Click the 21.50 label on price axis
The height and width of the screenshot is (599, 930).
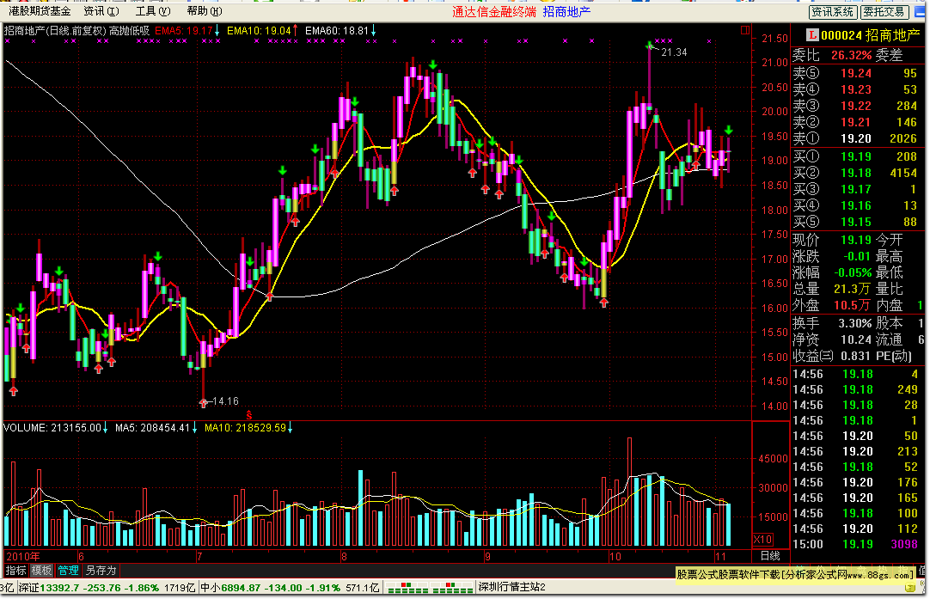coord(774,39)
